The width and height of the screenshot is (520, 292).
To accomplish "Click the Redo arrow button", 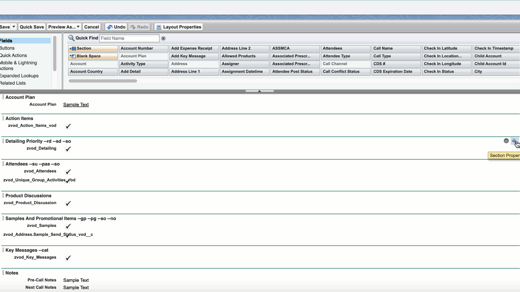I will 139,27.
